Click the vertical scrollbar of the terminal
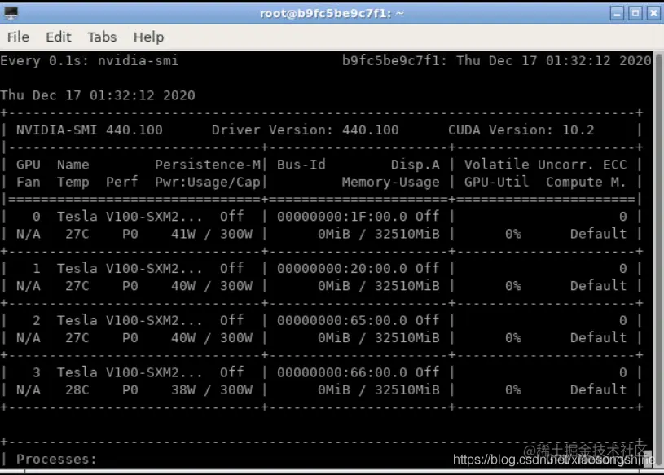This screenshot has width=664, height=475. click(658, 258)
